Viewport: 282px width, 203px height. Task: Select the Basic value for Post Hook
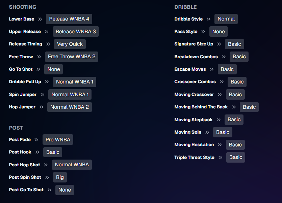pyautogui.click(x=53, y=152)
